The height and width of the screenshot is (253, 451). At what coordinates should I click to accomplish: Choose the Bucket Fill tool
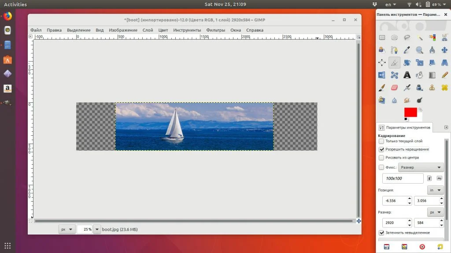coord(420,75)
